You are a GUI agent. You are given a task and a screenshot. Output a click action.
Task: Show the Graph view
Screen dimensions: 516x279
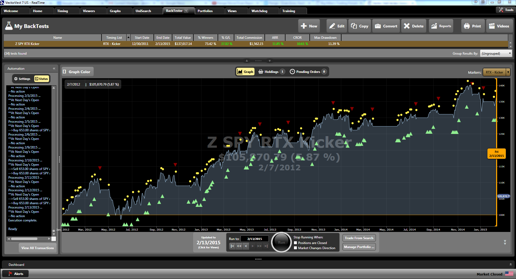245,72
